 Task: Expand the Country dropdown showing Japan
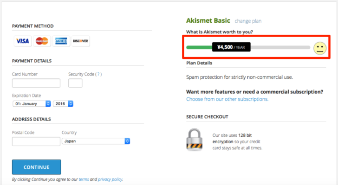pyautogui.click(x=96, y=141)
